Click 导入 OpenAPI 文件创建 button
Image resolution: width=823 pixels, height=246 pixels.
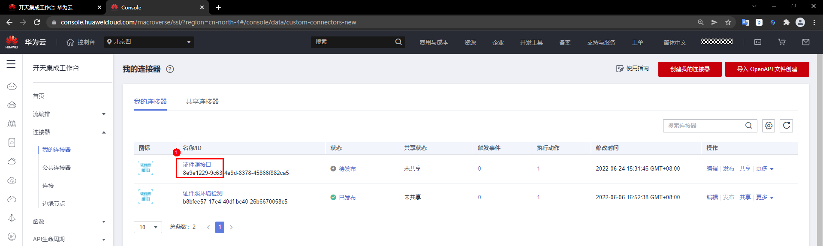click(767, 69)
